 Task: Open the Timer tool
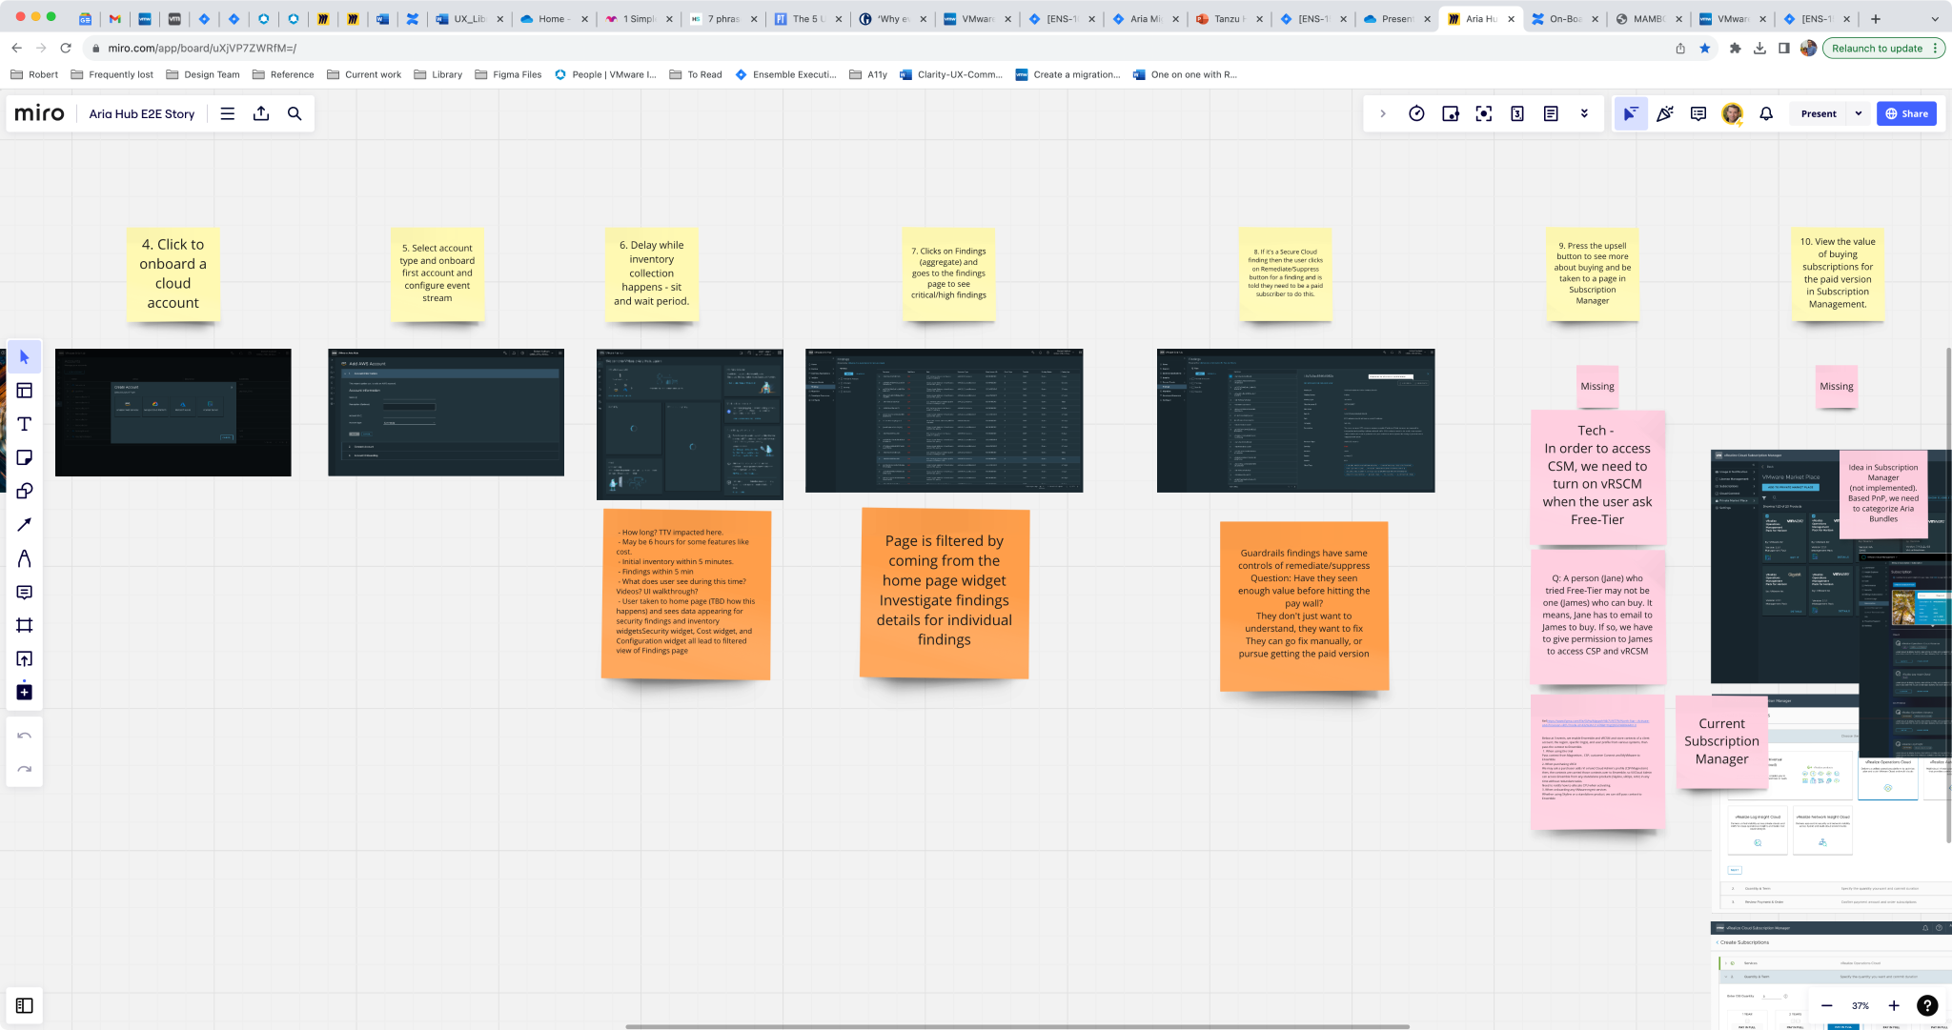pos(1417,113)
